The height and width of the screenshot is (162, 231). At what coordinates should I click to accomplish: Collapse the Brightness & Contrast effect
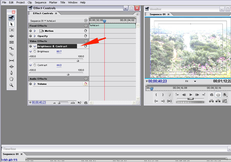[35, 46]
